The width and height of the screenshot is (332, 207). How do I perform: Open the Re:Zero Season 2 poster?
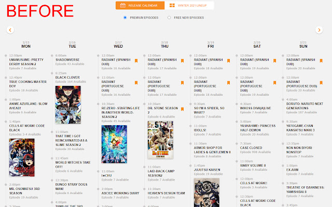(114, 144)
